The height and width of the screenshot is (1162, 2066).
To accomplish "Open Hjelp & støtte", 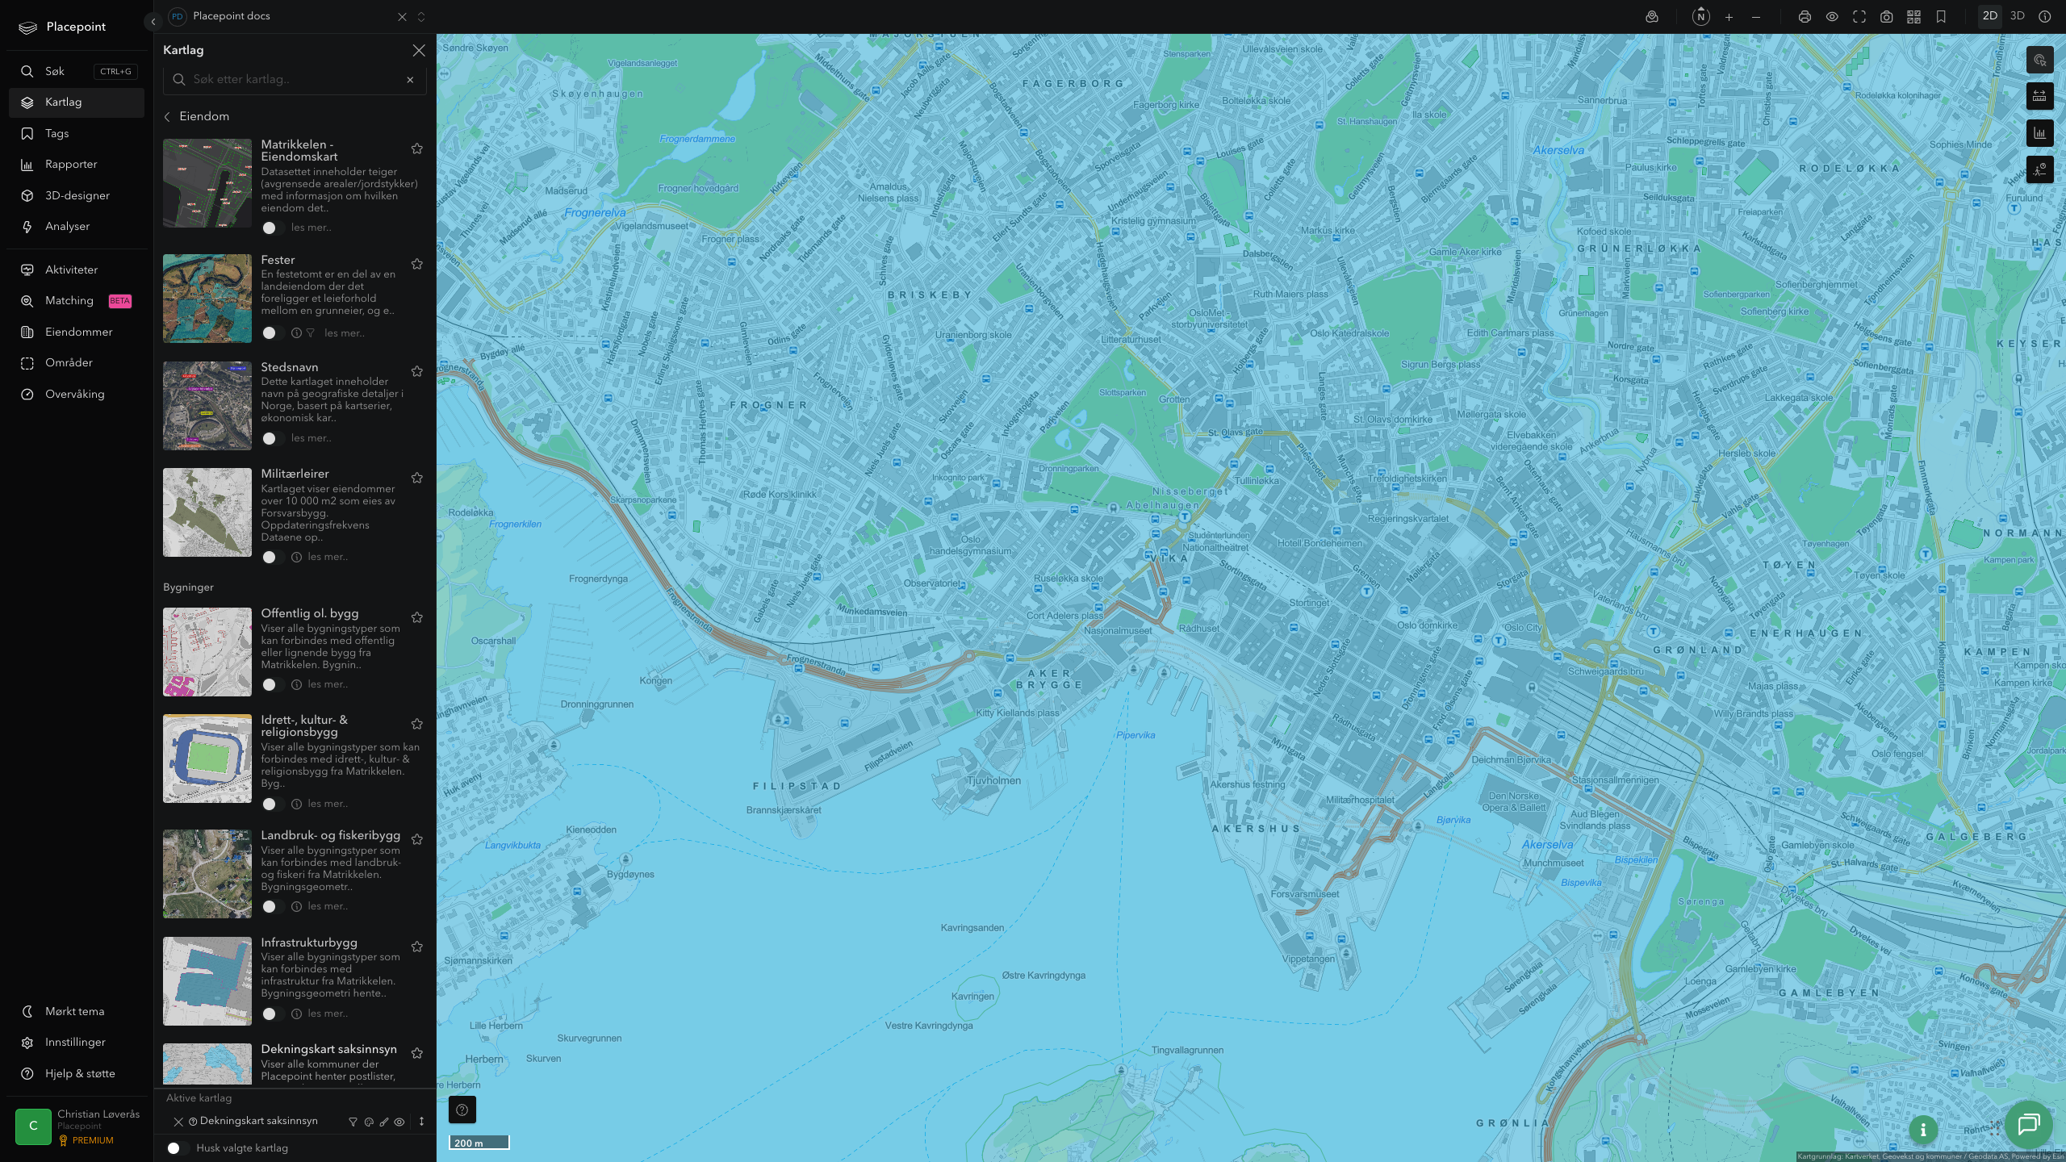I will click(77, 1073).
